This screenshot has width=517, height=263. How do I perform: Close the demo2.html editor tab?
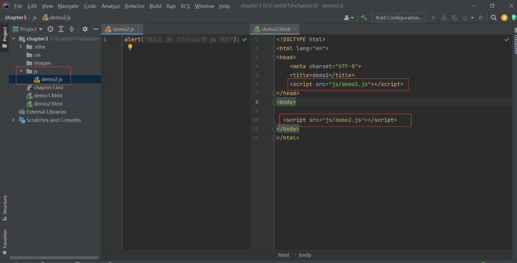[294, 29]
